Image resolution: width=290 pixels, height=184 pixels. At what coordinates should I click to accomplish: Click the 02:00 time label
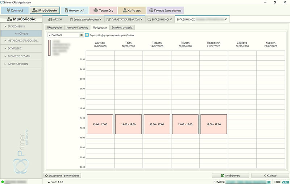coord(83,59)
